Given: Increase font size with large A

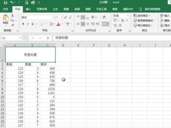Looking at the screenshot, I should pos(66,17).
